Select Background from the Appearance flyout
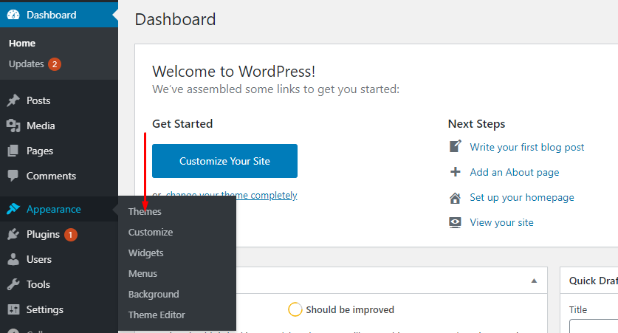This screenshot has height=333, width=618. 154,295
